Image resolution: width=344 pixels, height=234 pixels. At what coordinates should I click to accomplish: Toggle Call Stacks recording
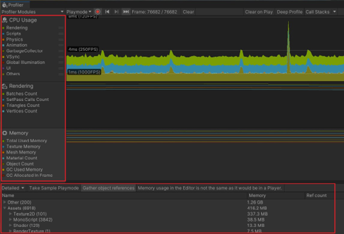[x=318, y=12]
